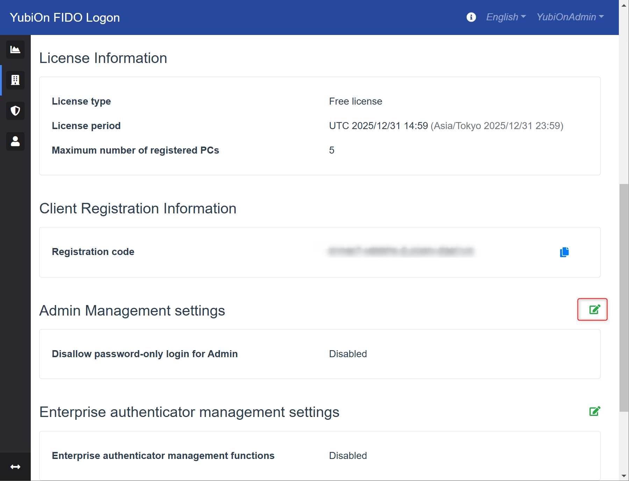Image resolution: width=629 pixels, height=481 pixels.
Task: Click the maximum registered PCs value '5'
Action: point(332,150)
